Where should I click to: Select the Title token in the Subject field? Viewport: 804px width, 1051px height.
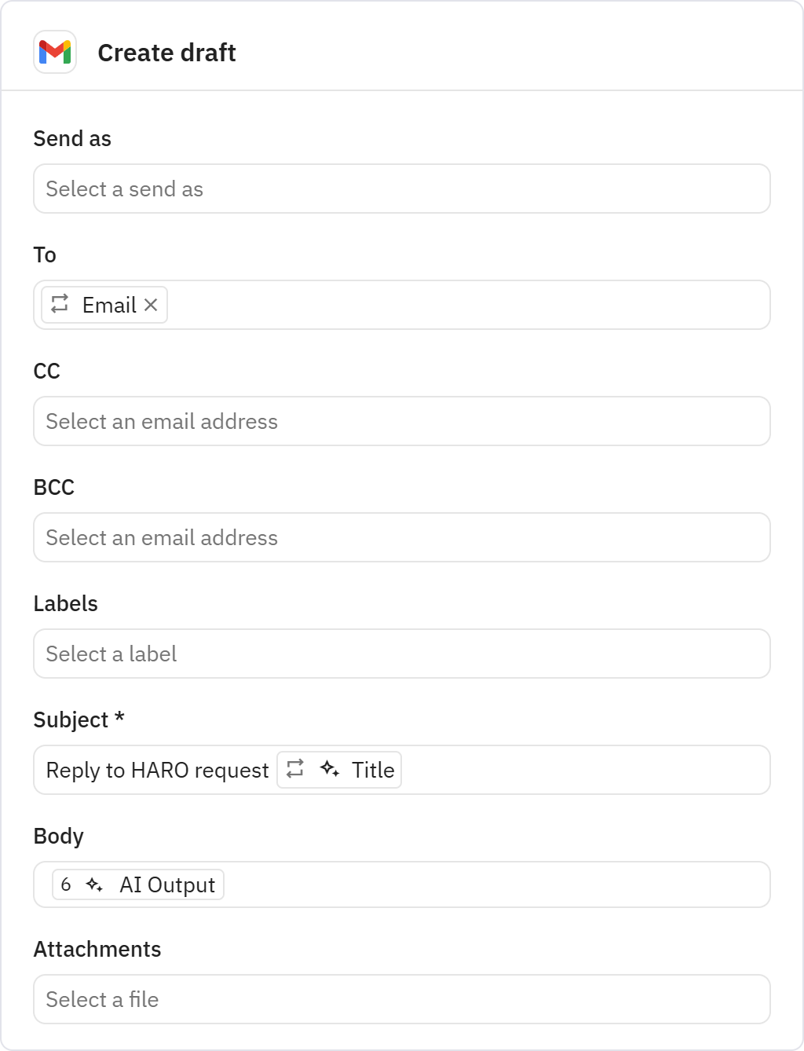point(339,770)
